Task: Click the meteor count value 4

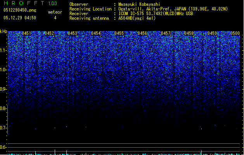Action: pos(55,18)
